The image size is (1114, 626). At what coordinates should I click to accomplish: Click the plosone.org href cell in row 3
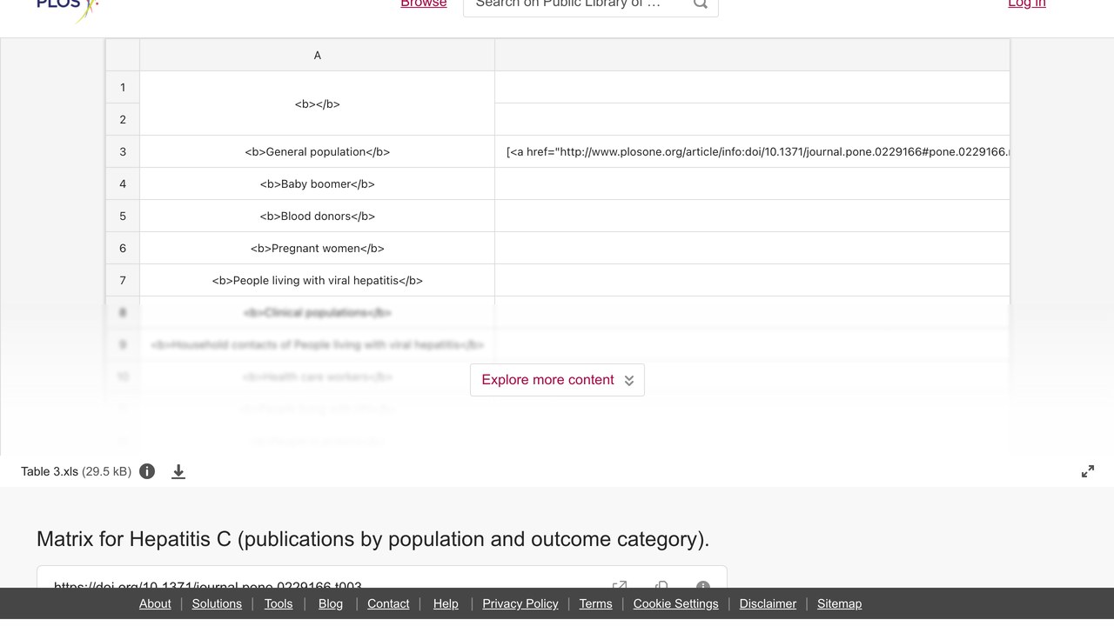[752, 151]
